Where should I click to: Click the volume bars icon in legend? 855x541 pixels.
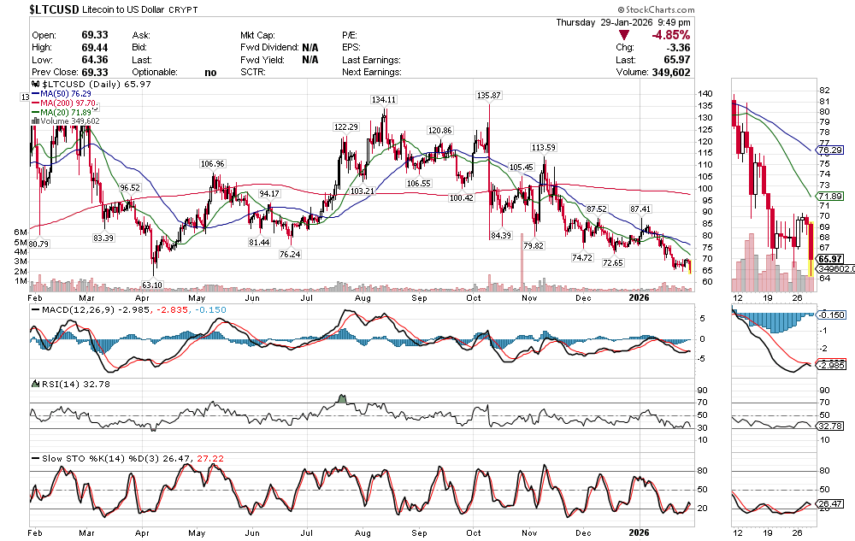[34, 121]
